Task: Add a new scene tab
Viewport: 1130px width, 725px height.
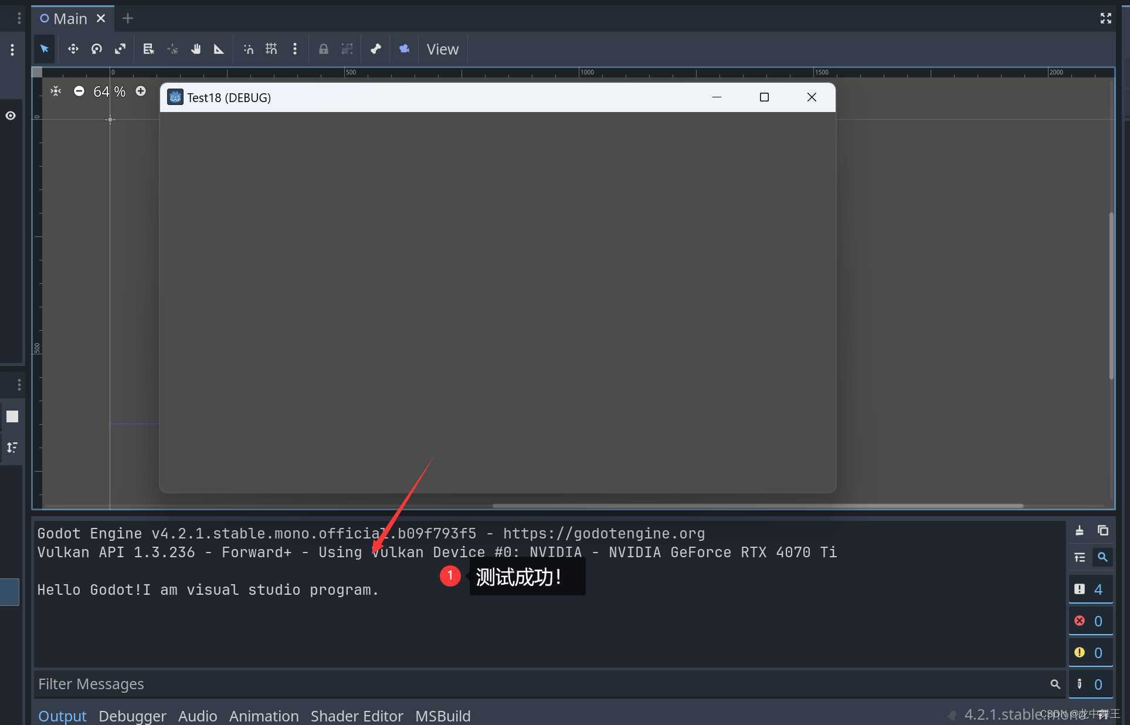Action: coord(128,19)
